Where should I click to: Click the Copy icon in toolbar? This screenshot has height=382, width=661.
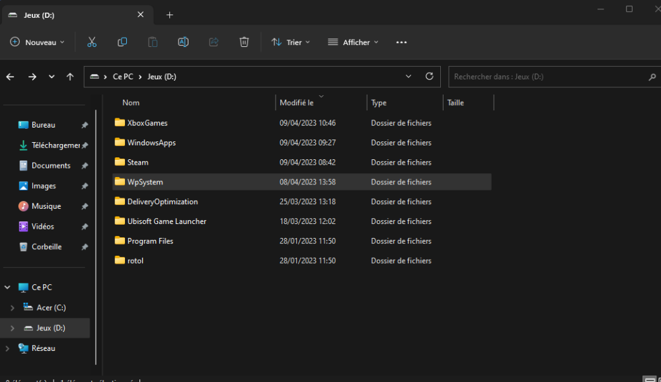[x=122, y=42]
